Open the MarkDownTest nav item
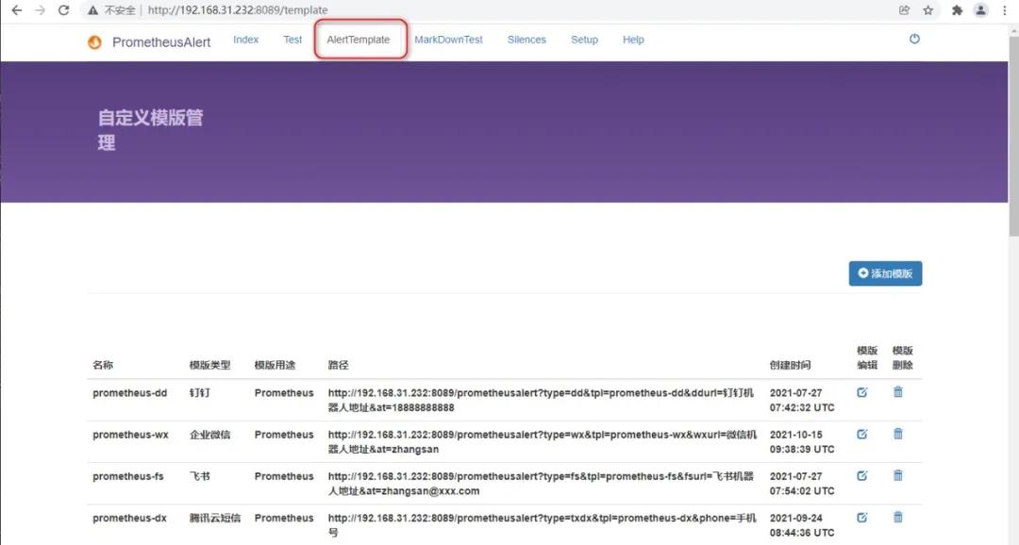The image size is (1019, 545). (448, 40)
